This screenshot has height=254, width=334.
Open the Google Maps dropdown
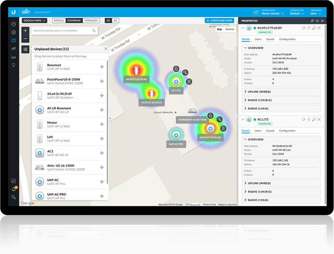34,20
